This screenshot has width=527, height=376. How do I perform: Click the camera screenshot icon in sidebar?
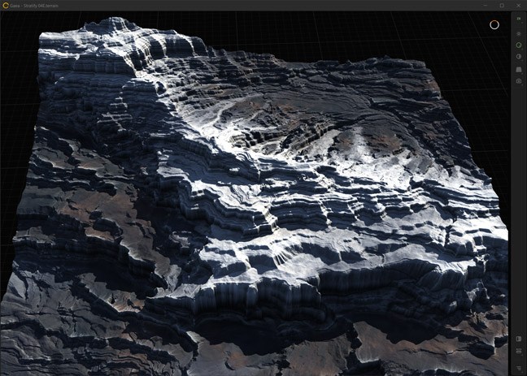[519, 81]
